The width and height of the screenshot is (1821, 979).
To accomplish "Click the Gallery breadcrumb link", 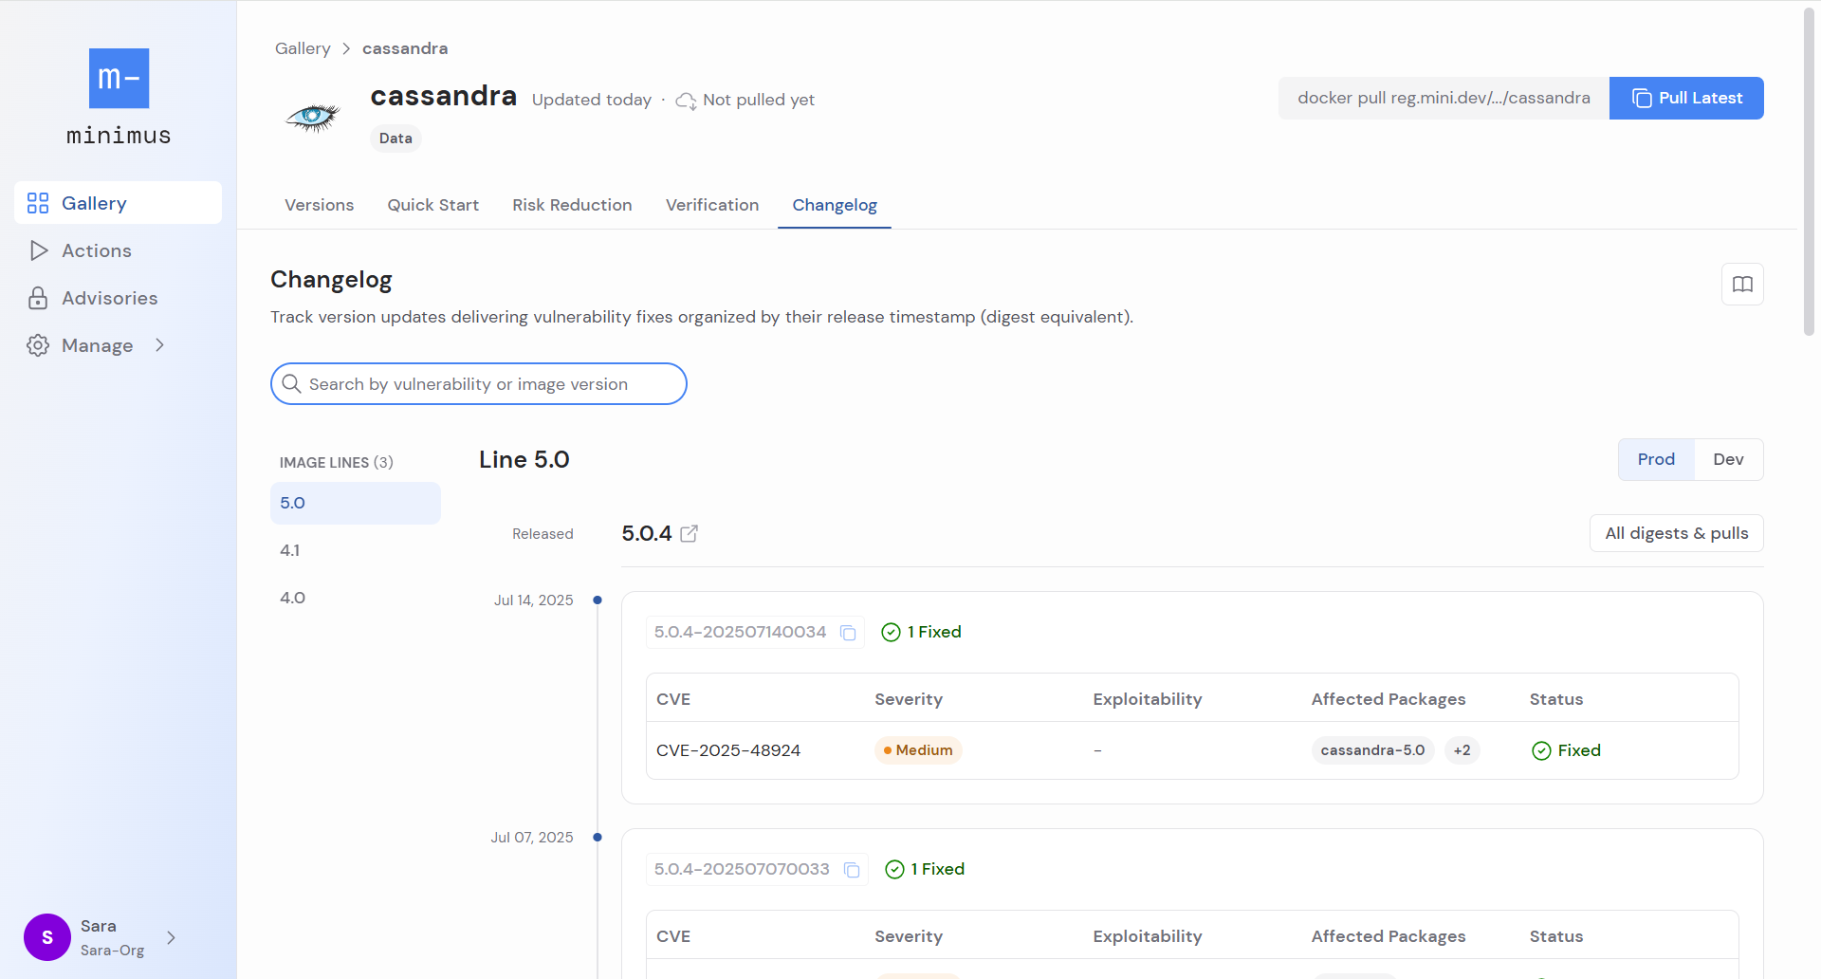I will [x=303, y=48].
